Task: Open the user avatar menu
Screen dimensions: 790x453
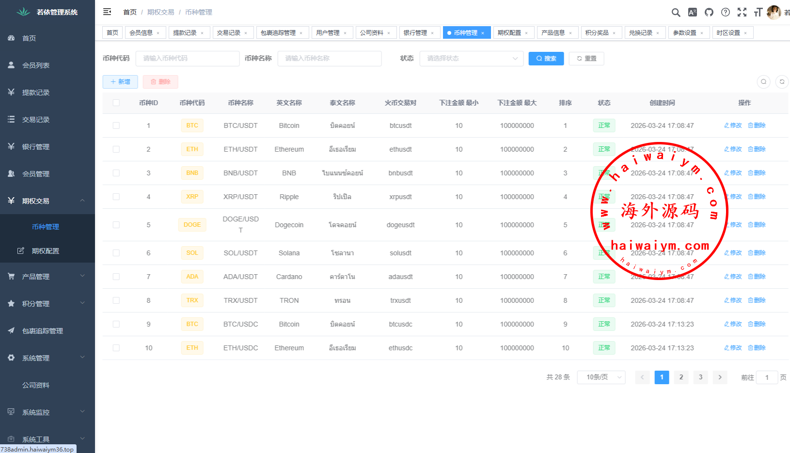Action: pos(774,12)
